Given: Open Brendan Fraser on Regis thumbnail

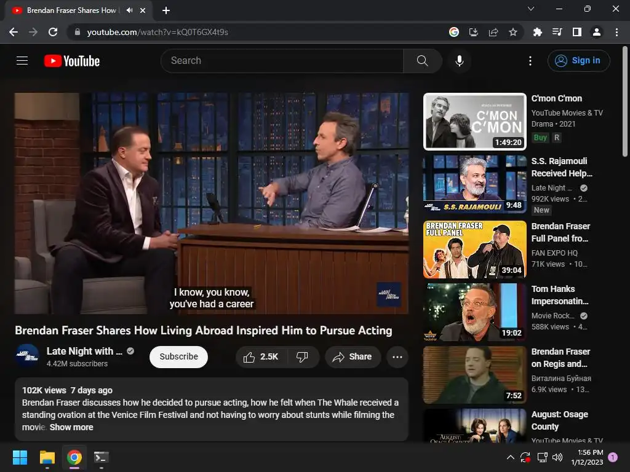Looking at the screenshot, I should 475,374.
